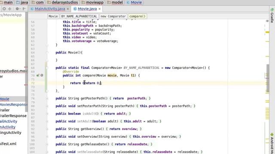Click 'this.backdropPath' on line 57
This screenshot has height=154, width=275.
(x=78, y=26)
